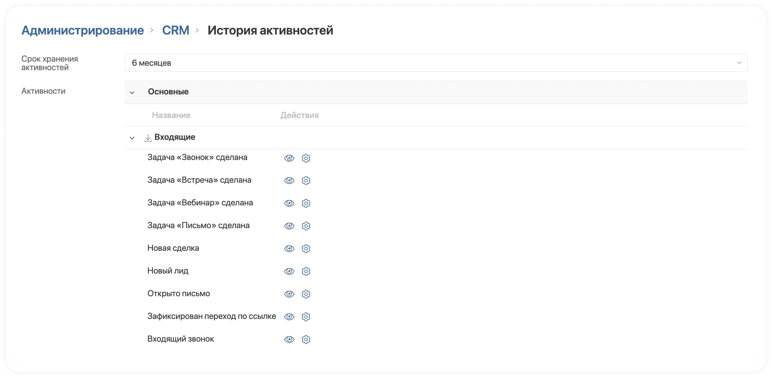Collapse the «Основные» section
772x378 pixels.
(x=132, y=92)
